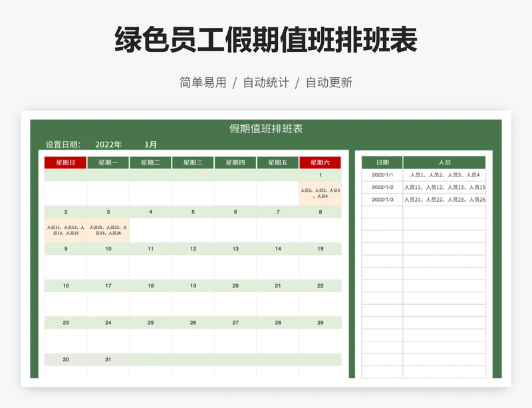This screenshot has width=532, height=408.
Task: Click calendar date 22 cell
Action: [x=320, y=286]
